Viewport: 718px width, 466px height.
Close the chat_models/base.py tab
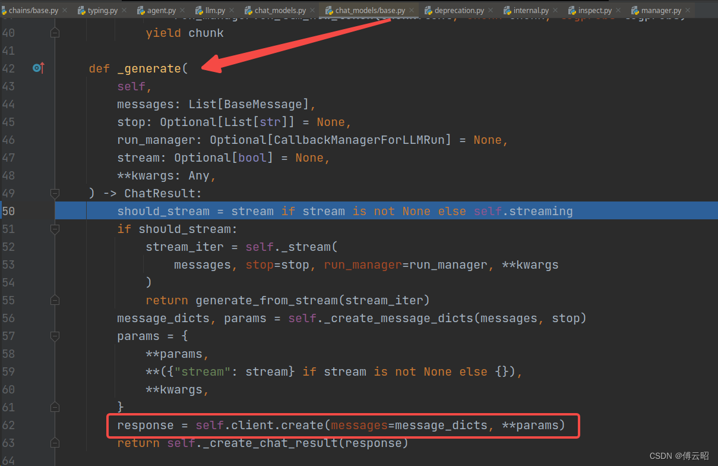coord(412,11)
